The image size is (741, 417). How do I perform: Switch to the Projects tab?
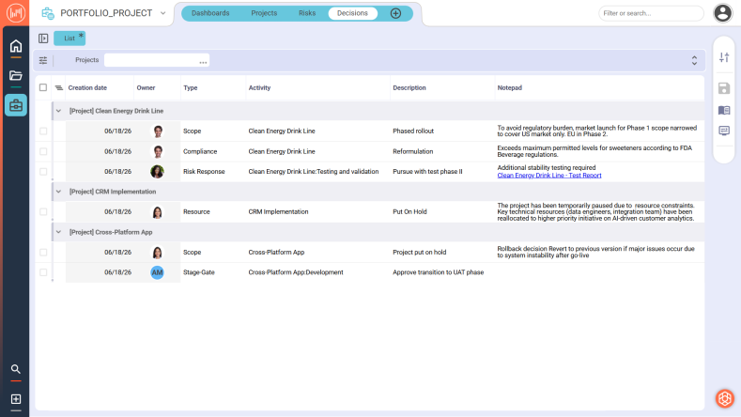point(264,13)
